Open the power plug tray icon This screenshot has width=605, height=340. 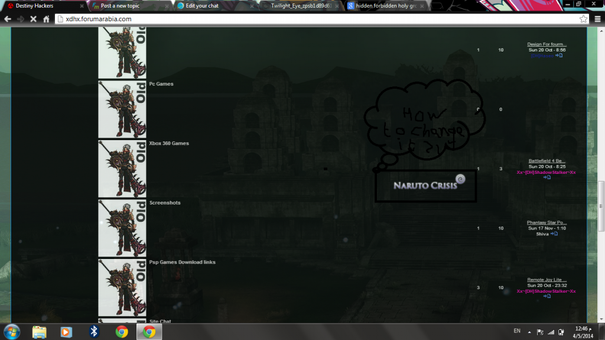click(561, 332)
